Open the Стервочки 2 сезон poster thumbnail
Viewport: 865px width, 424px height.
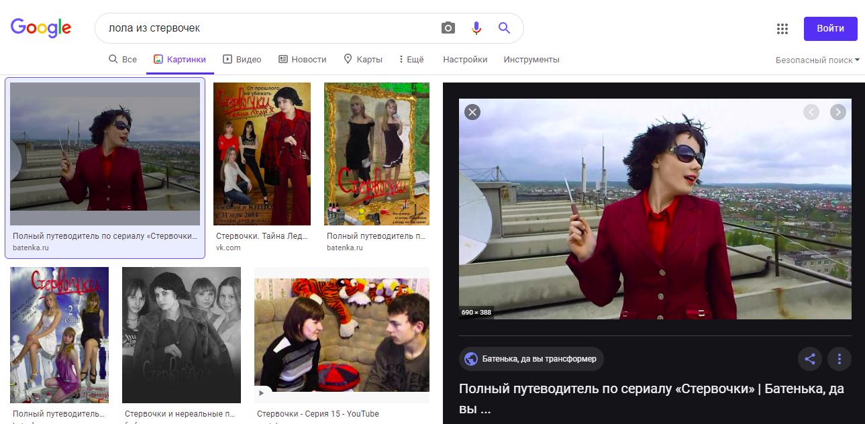point(59,335)
